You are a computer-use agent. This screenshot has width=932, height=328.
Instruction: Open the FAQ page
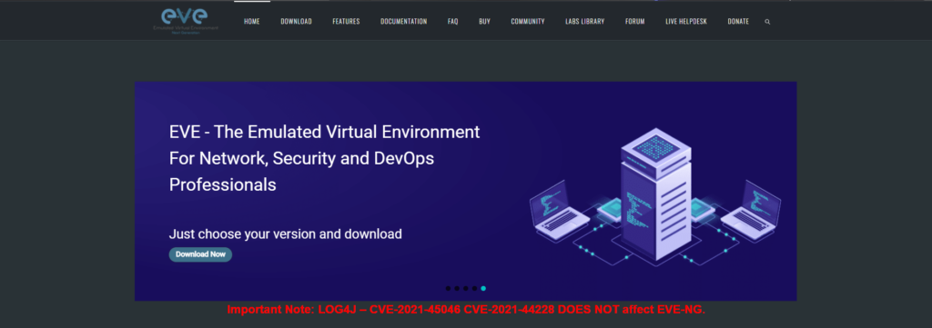pyautogui.click(x=453, y=22)
